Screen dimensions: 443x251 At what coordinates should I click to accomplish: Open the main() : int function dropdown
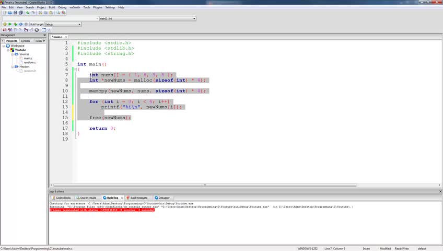[x=147, y=18]
